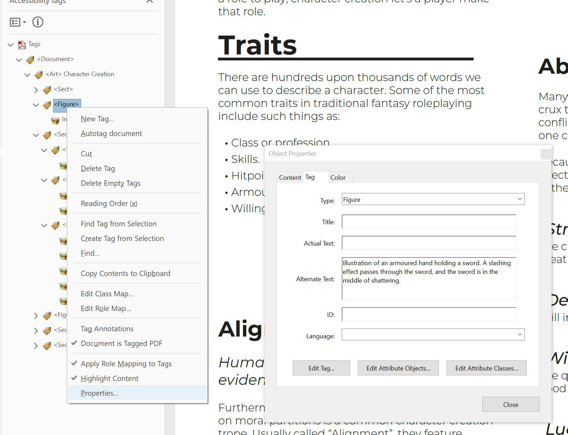The height and width of the screenshot is (435, 568).
Task: Click the tag icon beside <Document>
Action: tap(30, 59)
